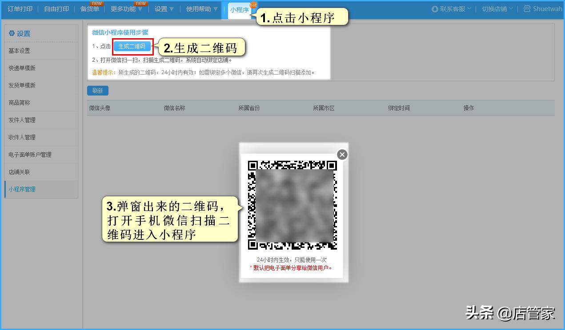
Task: Click the 生成二维码 button
Action: pos(132,46)
